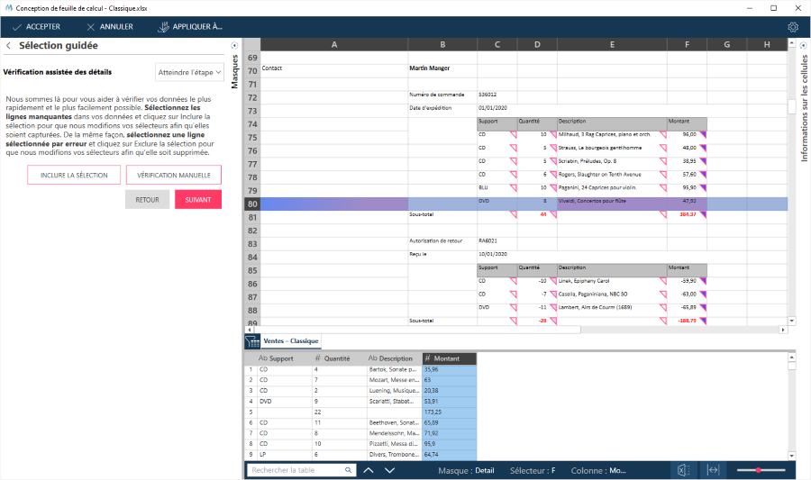Click the Excel export icon in bottom bar

tap(684, 470)
